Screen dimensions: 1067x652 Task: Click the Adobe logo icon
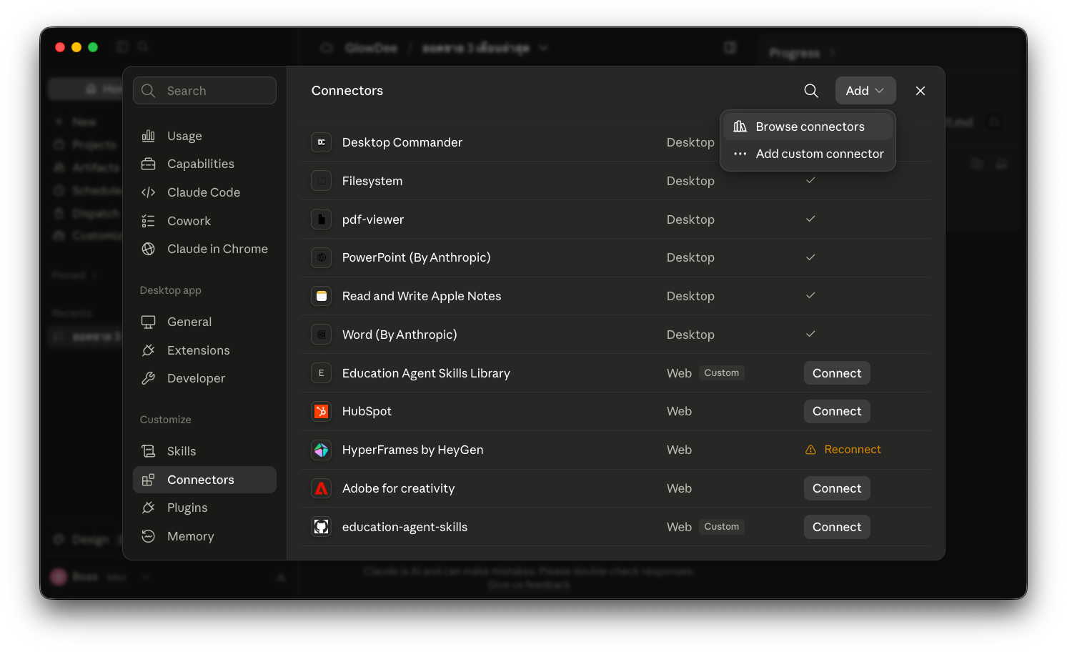click(x=322, y=488)
